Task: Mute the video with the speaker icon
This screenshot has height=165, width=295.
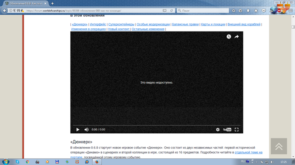Action: pos(86,130)
